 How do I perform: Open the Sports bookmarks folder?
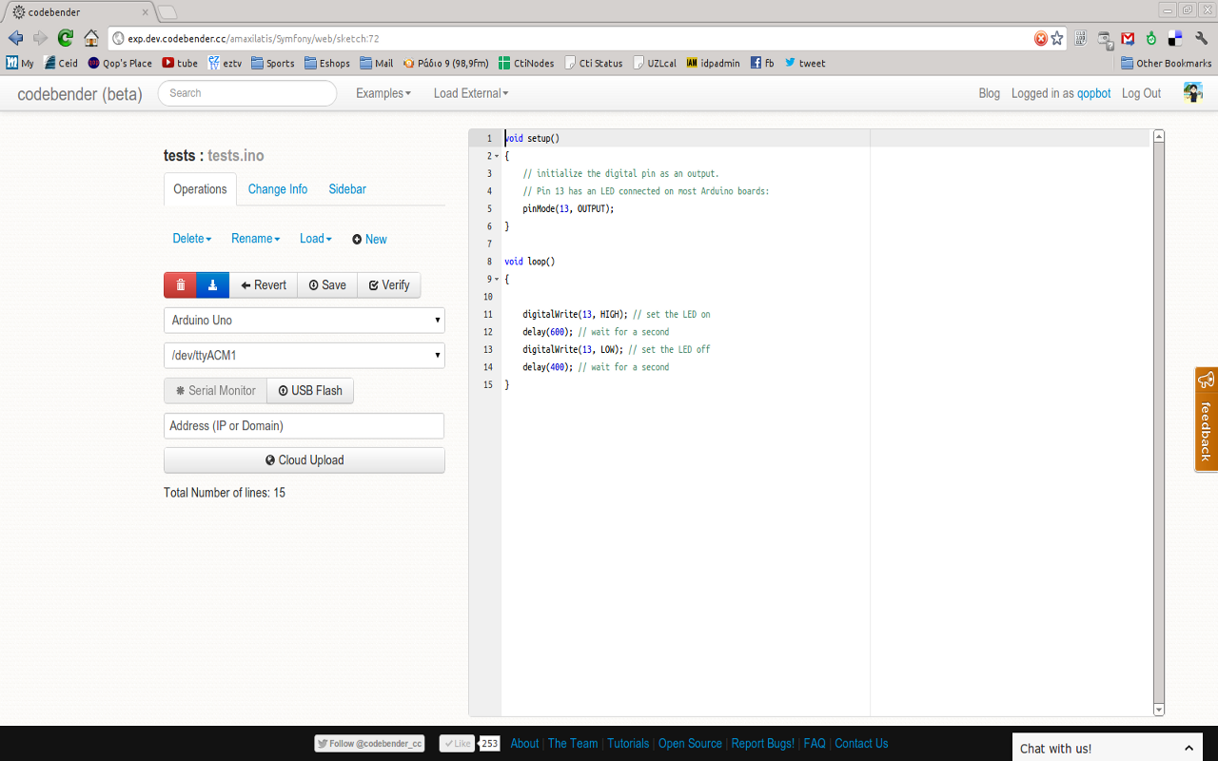pos(273,63)
